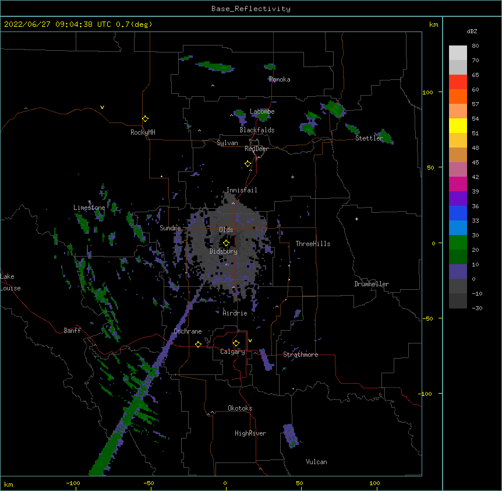Screen dimensions: 502x491
Task: Click the Sundre town label
Action: [170, 228]
